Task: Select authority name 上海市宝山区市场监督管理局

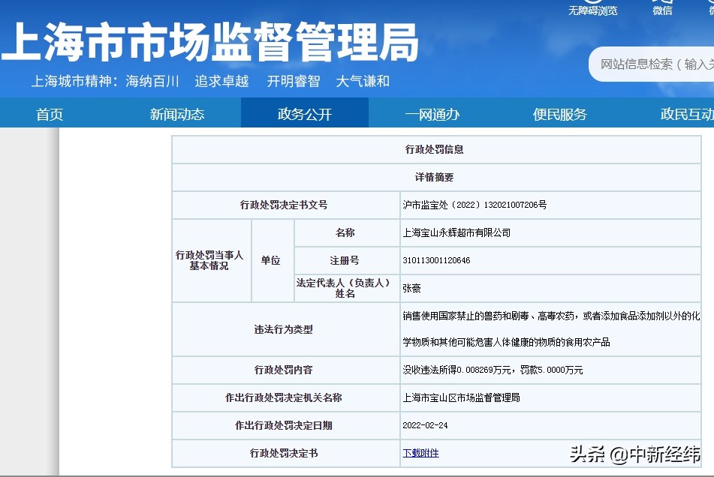Action: click(461, 398)
